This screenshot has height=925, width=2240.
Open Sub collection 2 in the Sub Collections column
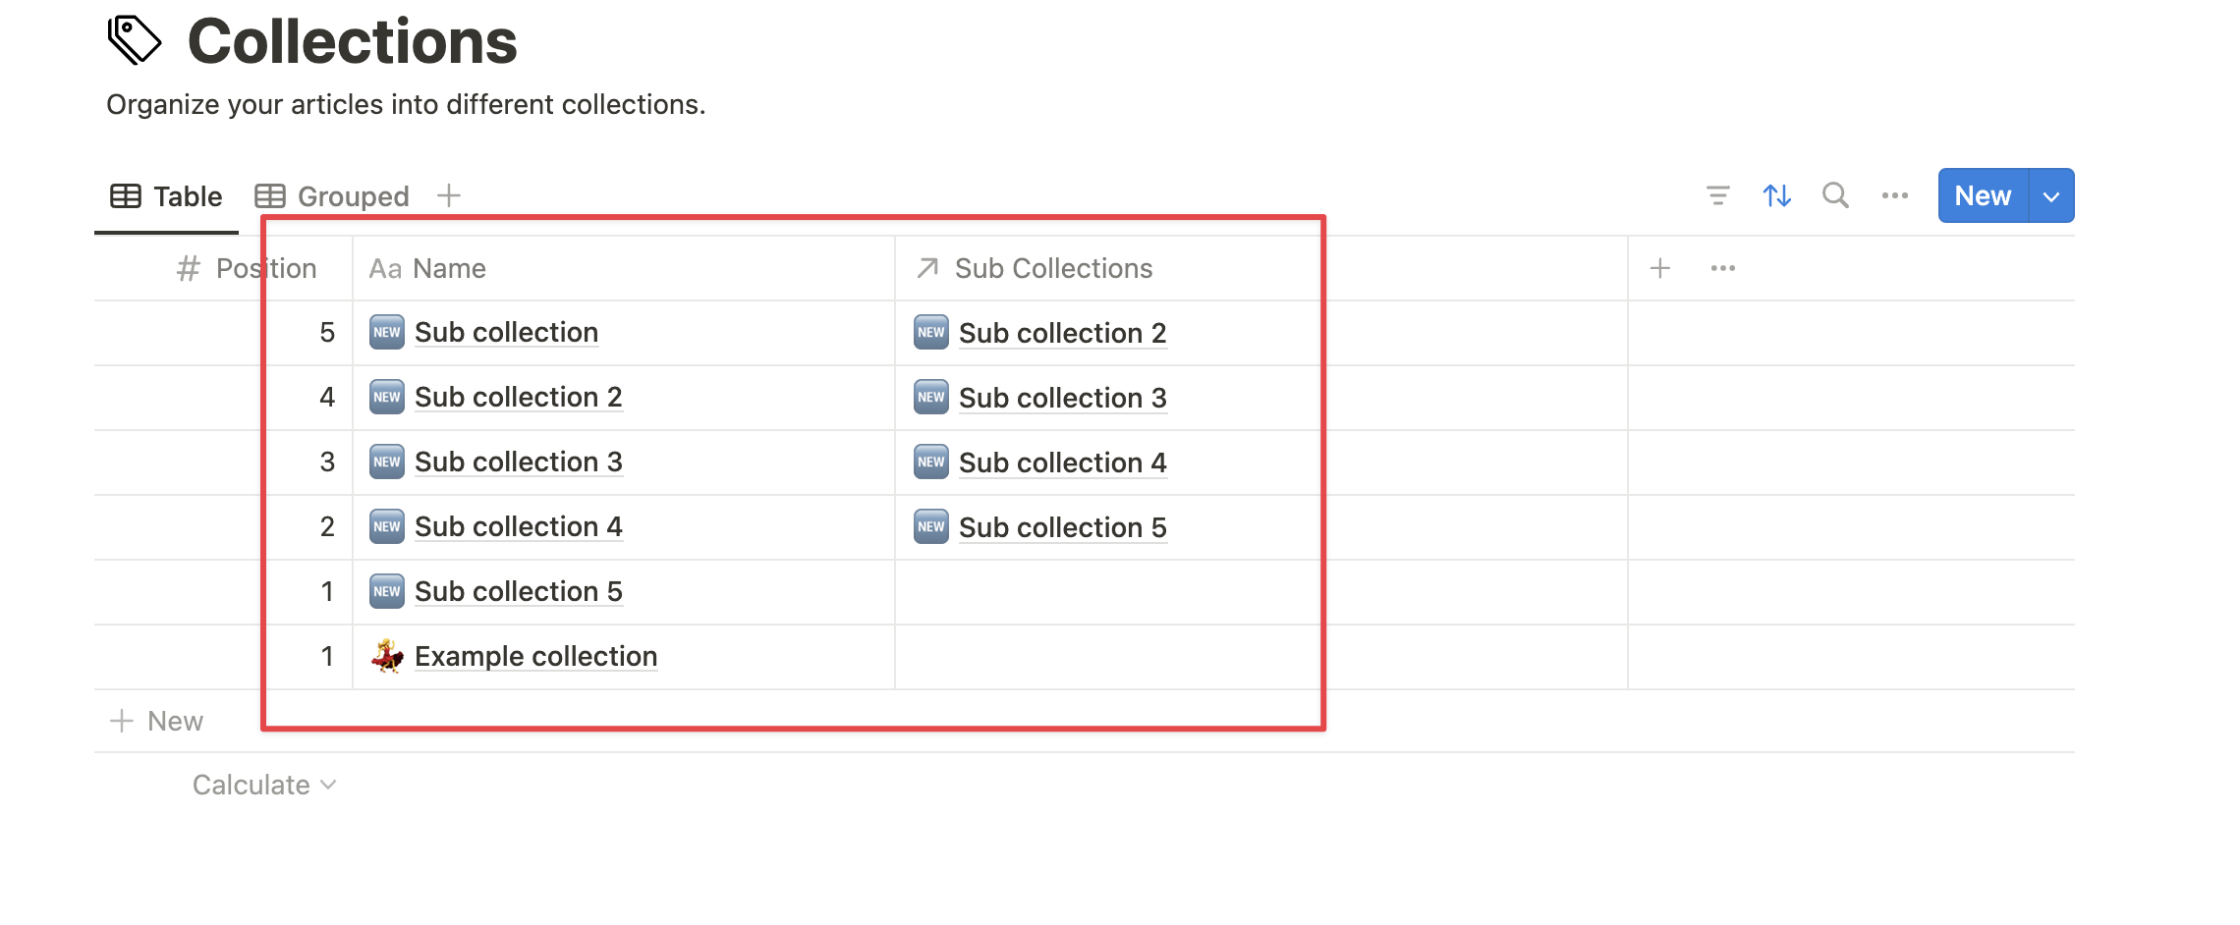click(1062, 333)
